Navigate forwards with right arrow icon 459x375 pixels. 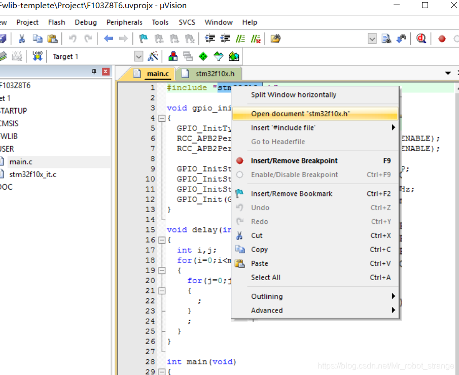[123, 39]
